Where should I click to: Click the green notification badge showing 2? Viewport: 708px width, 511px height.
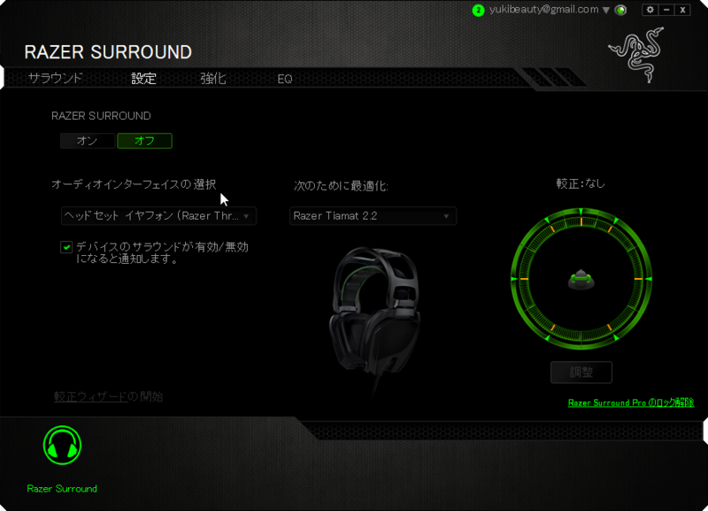click(x=478, y=10)
